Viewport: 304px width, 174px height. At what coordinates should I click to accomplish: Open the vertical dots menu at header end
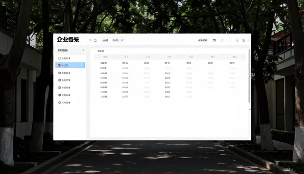tap(249, 40)
